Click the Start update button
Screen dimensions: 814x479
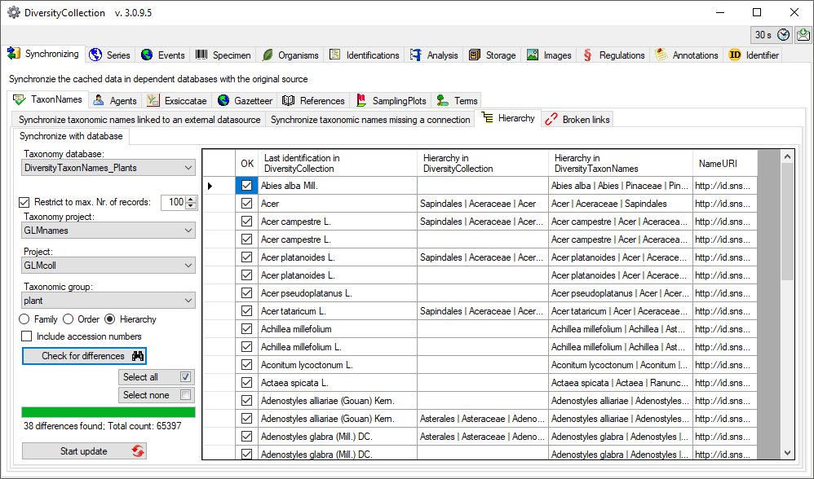84,451
